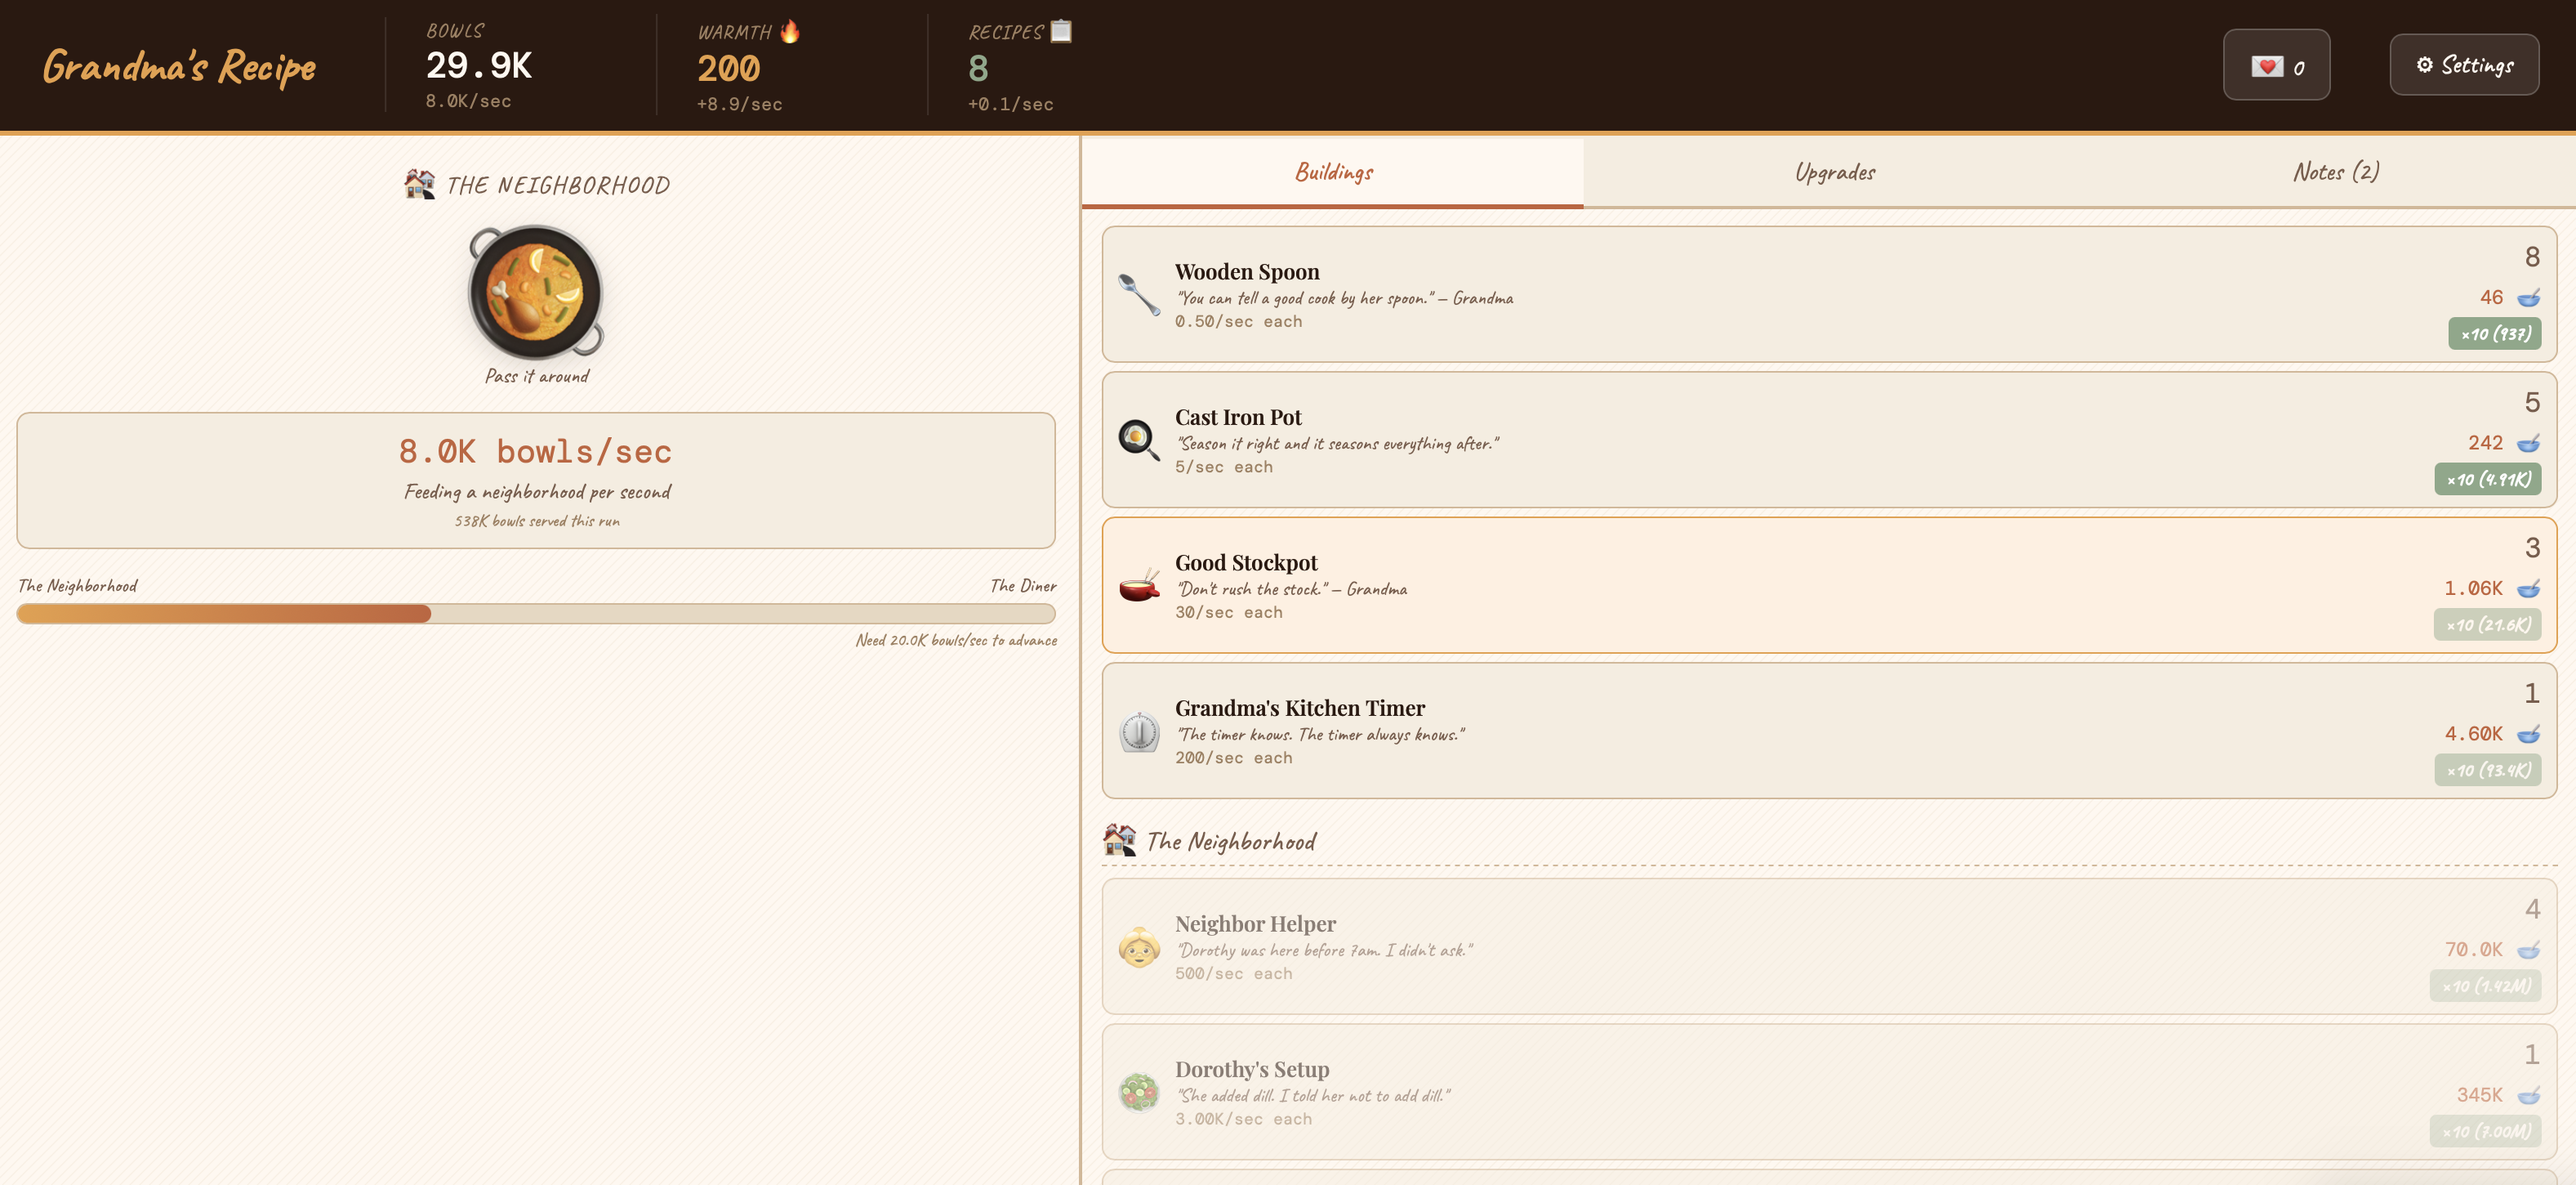Click Dorothy's Setup salad icon
This screenshot has width=2576, height=1185.
[x=1139, y=1092]
